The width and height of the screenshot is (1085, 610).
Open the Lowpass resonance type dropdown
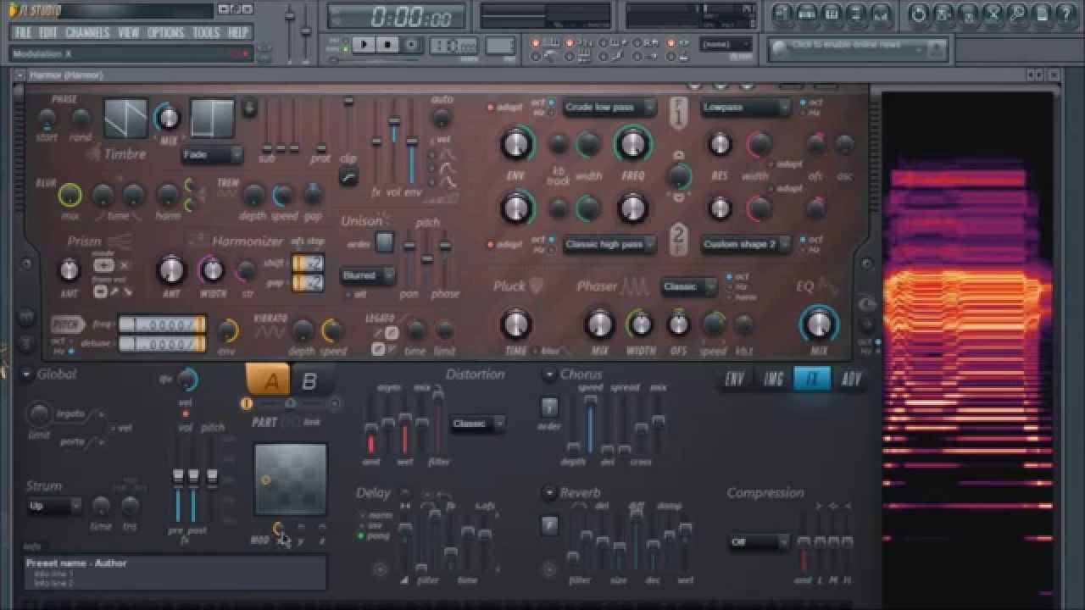click(x=745, y=108)
